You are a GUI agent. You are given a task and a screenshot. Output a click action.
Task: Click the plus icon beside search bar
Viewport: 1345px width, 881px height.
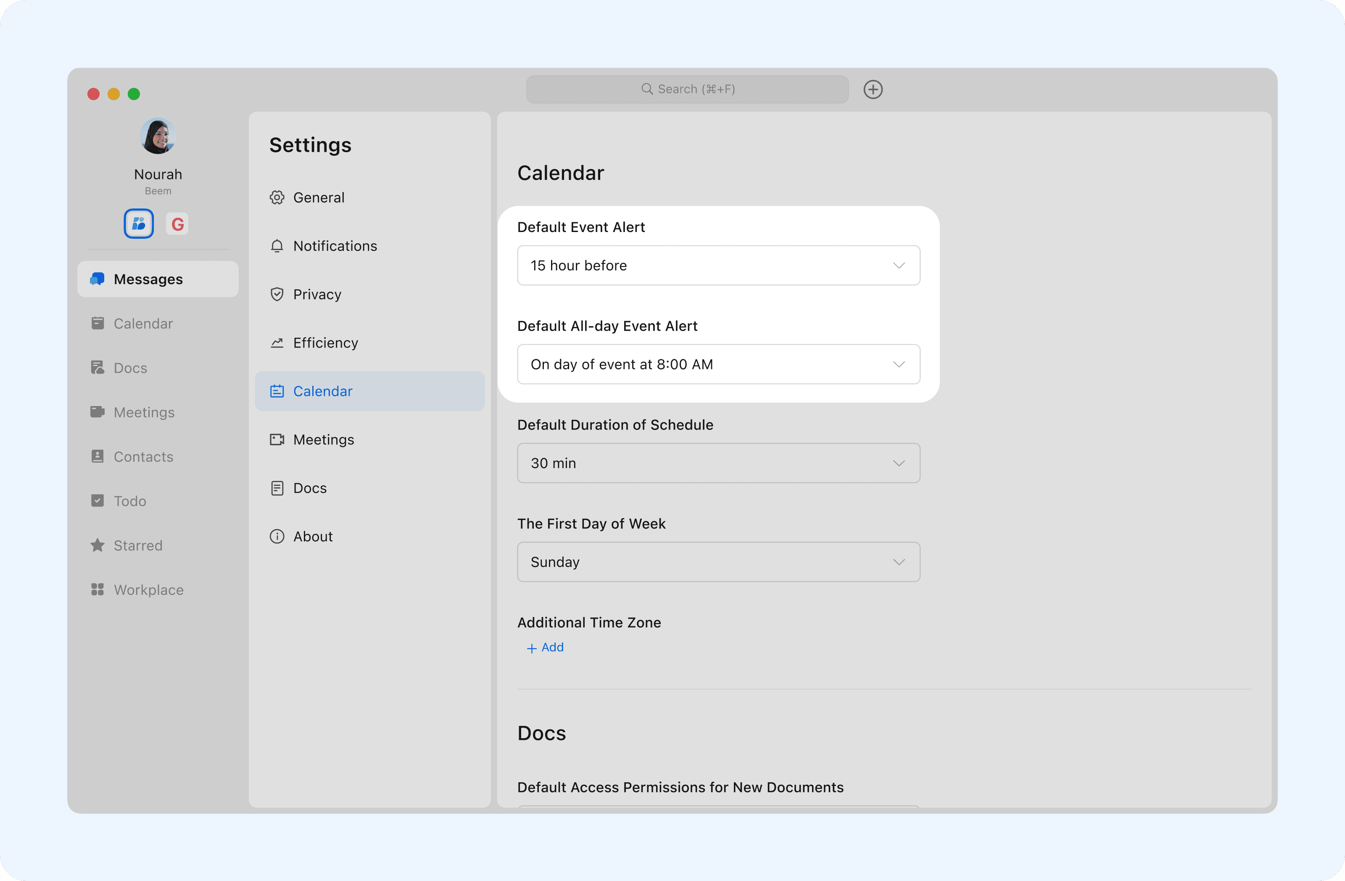click(x=873, y=89)
